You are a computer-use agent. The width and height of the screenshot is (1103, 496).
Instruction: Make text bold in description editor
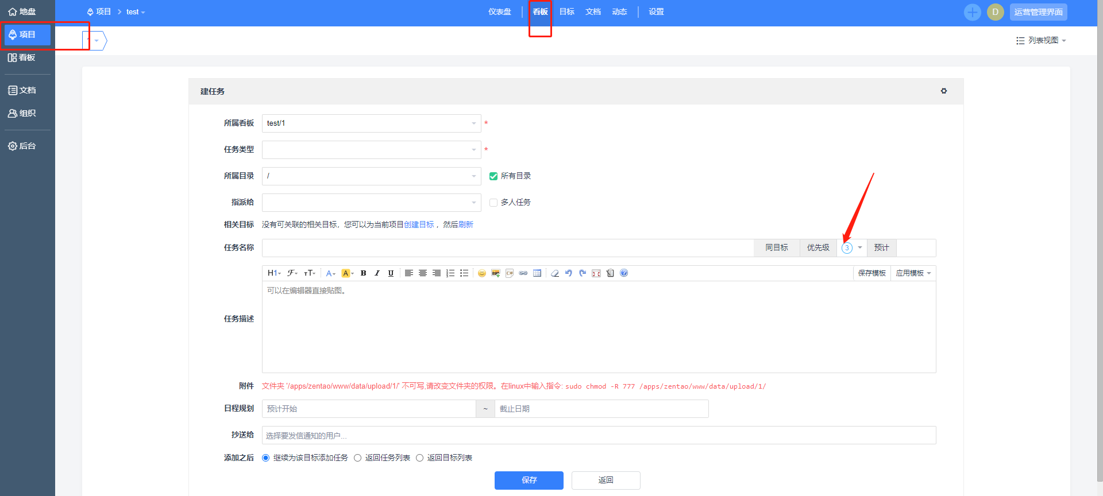click(363, 273)
